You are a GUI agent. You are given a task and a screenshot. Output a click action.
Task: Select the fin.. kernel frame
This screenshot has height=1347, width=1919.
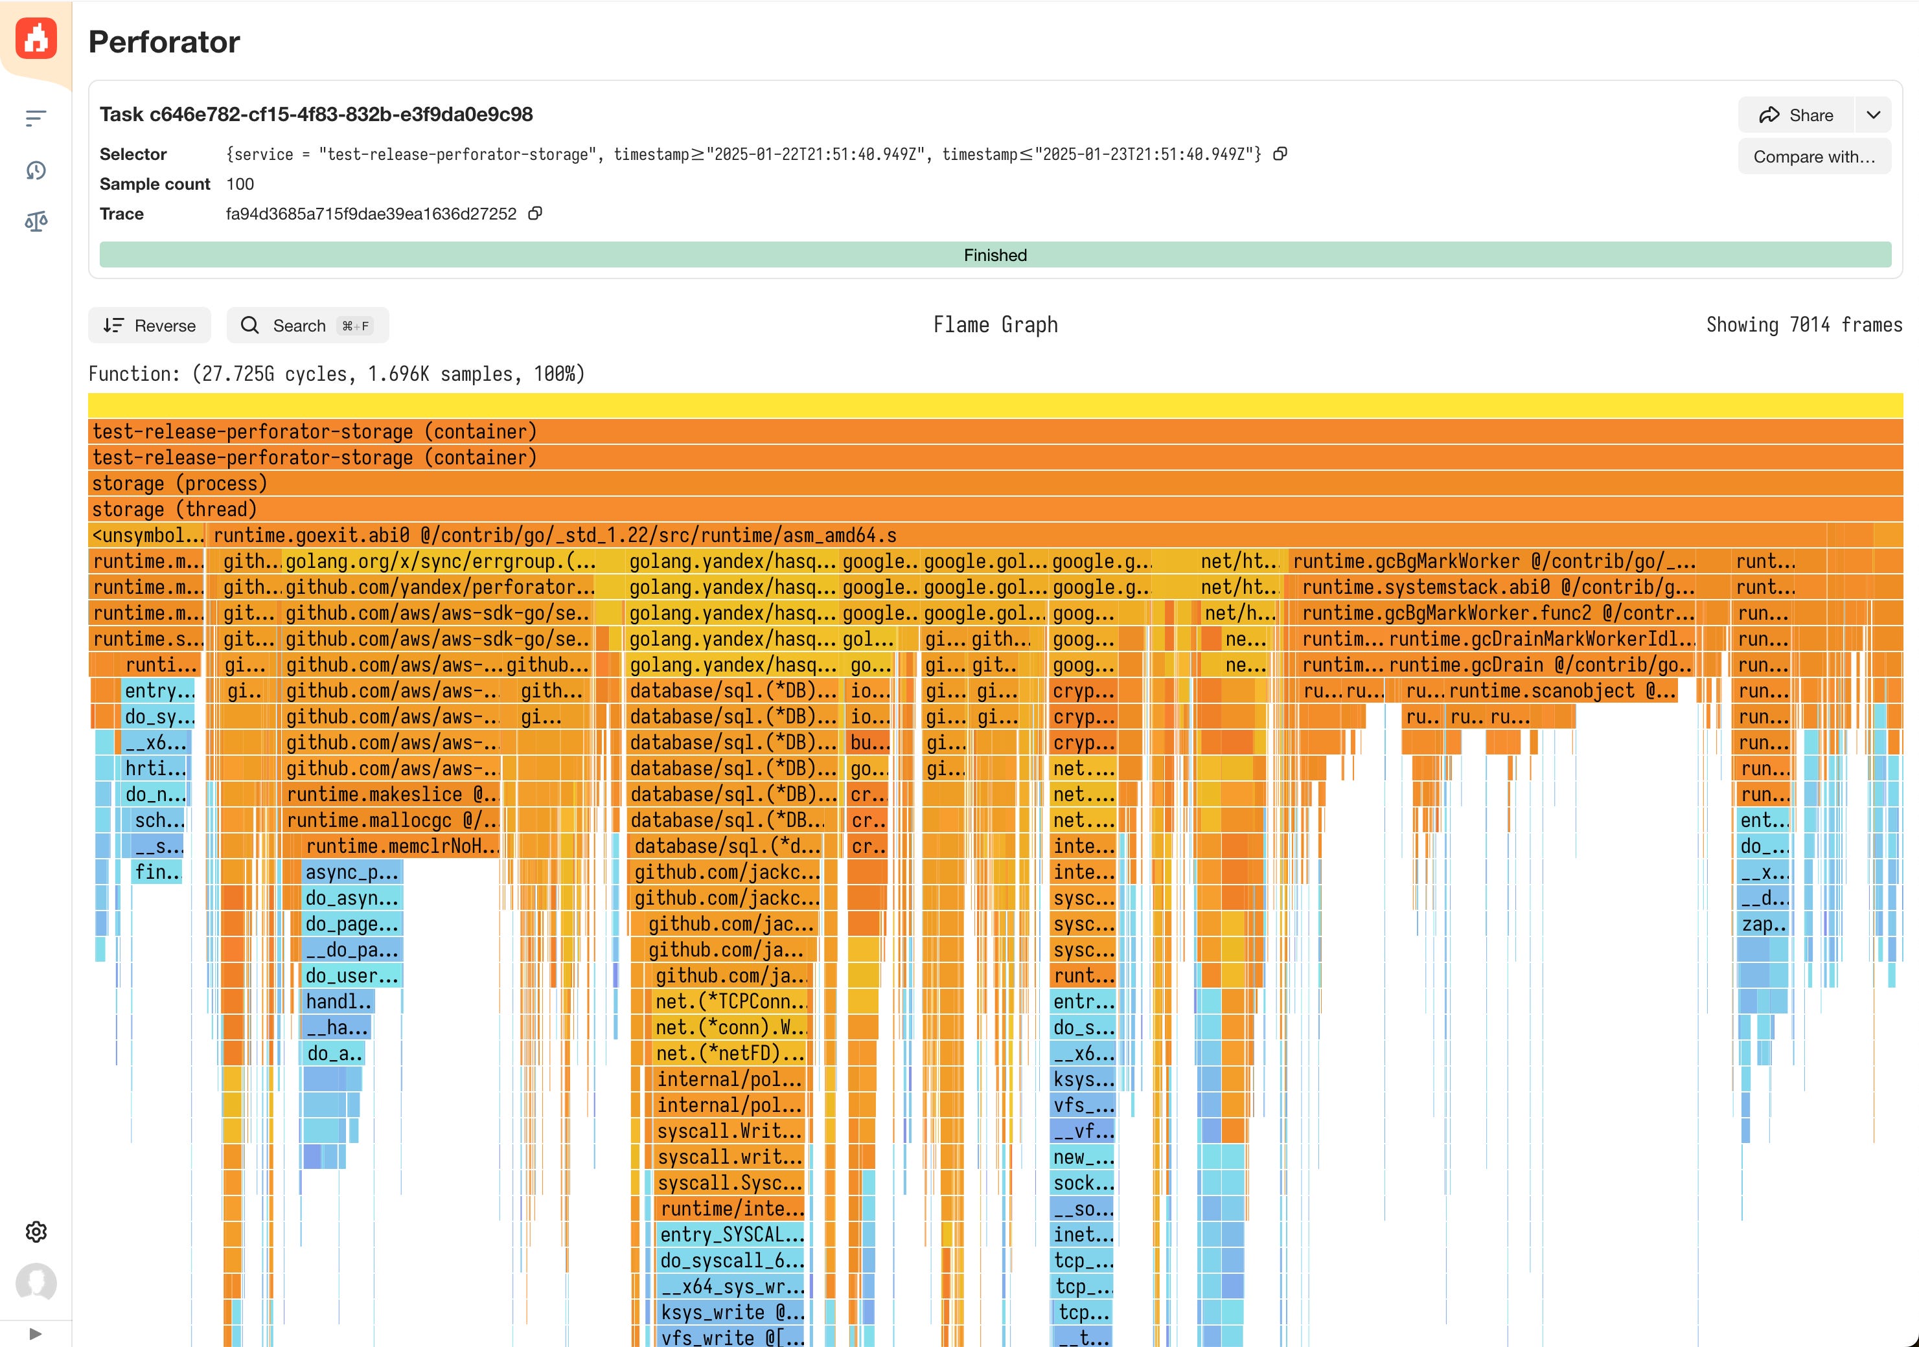(x=157, y=872)
